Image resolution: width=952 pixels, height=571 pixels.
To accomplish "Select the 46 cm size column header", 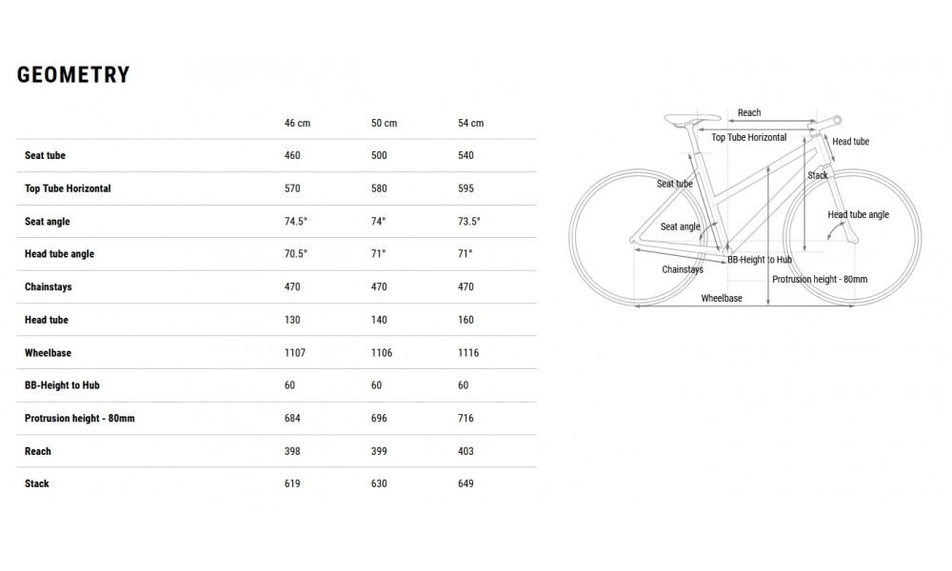I will click(x=297, y=124).
